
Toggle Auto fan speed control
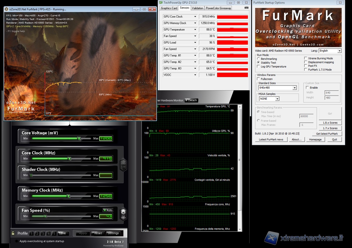[108, 210]
